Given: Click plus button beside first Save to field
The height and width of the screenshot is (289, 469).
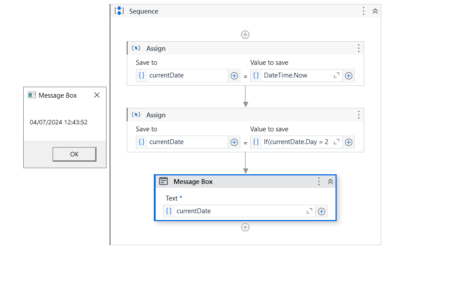Looking at the screenshot, I should 234,76.
